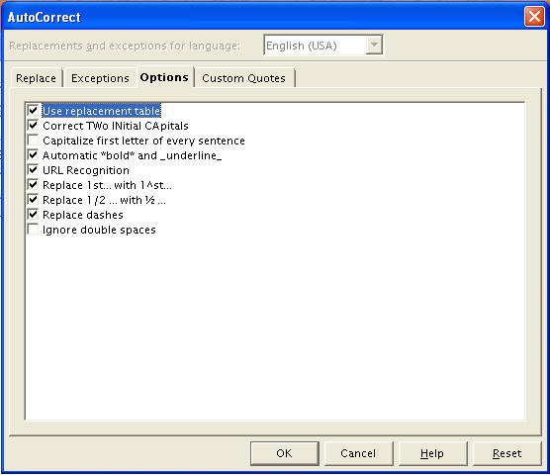
Task: Select the Options tab
Action: click(164, 77)
